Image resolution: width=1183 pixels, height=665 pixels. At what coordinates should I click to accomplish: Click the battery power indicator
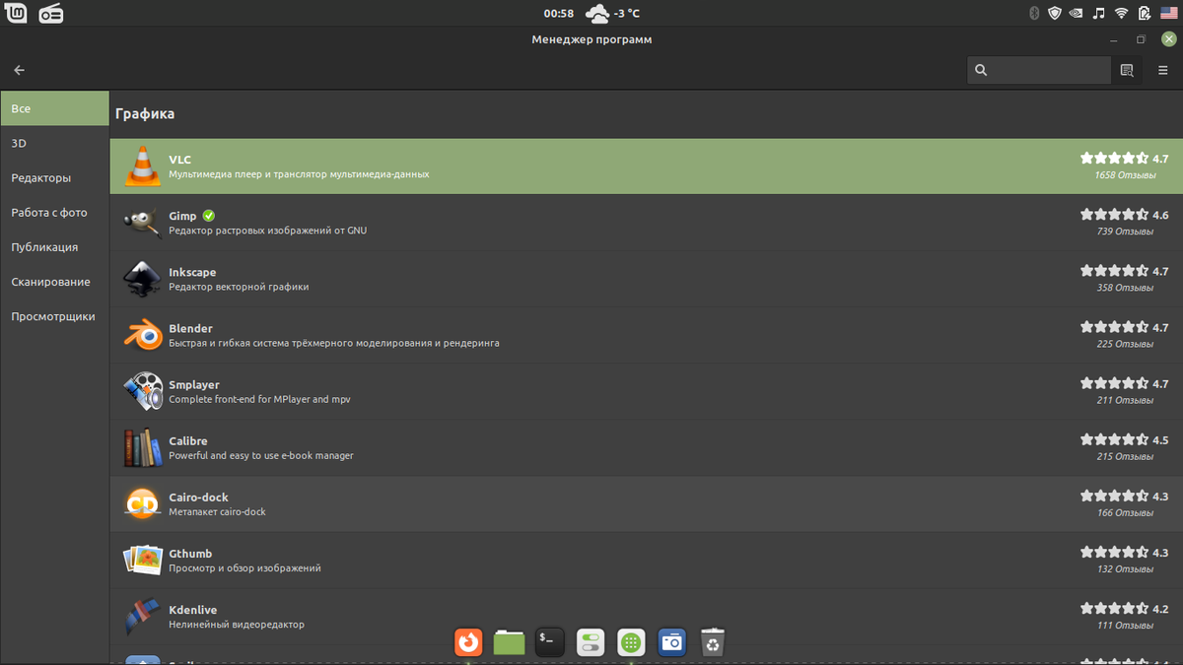[x=1145, y=14]
